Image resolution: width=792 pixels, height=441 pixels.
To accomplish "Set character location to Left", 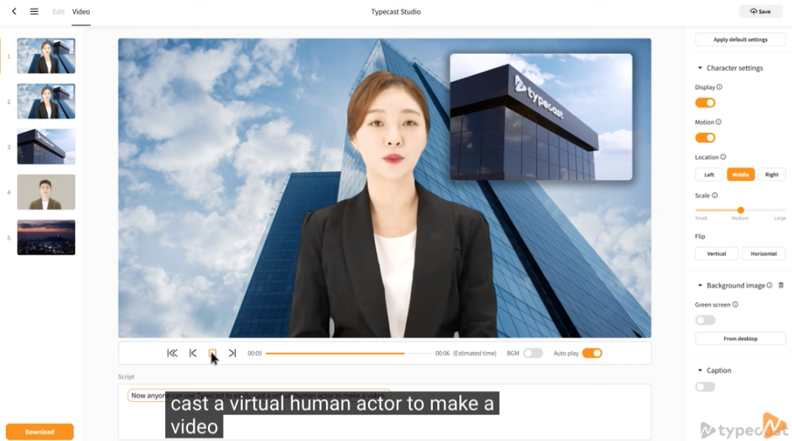I will (x=709, y=175).
